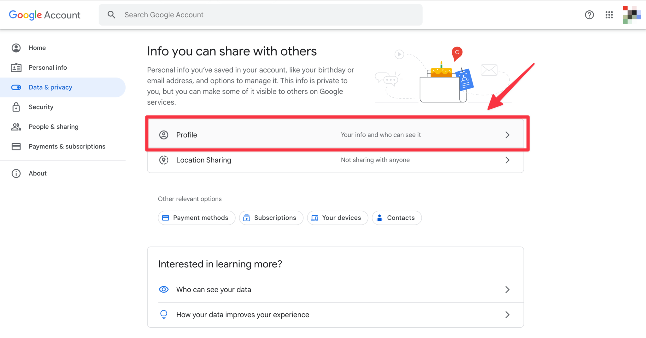Expand How your data improves chevron

[507, 315]
